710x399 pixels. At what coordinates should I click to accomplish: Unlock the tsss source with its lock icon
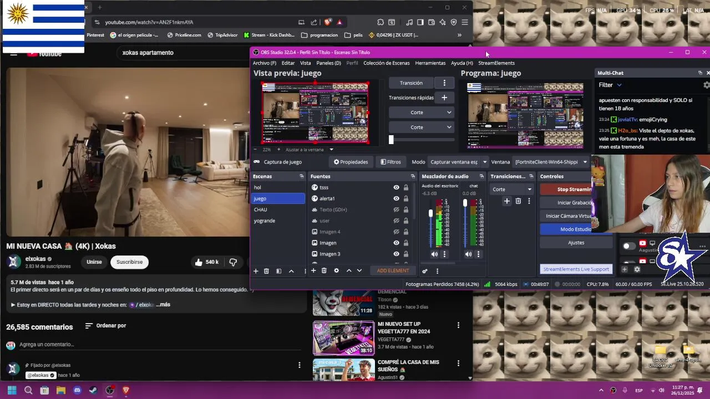click(x=405, y=187)
